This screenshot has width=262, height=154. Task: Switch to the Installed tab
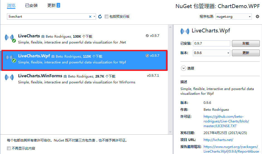31,6
